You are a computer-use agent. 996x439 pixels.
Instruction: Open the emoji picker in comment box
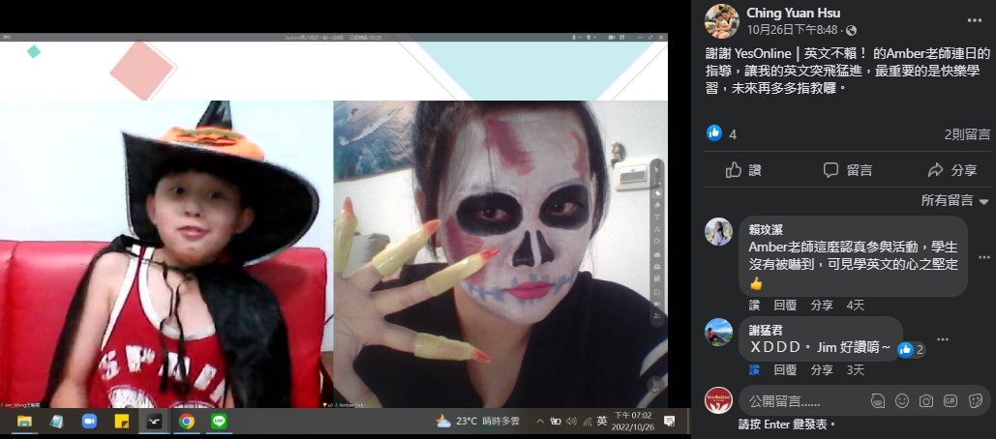point(902,401)
